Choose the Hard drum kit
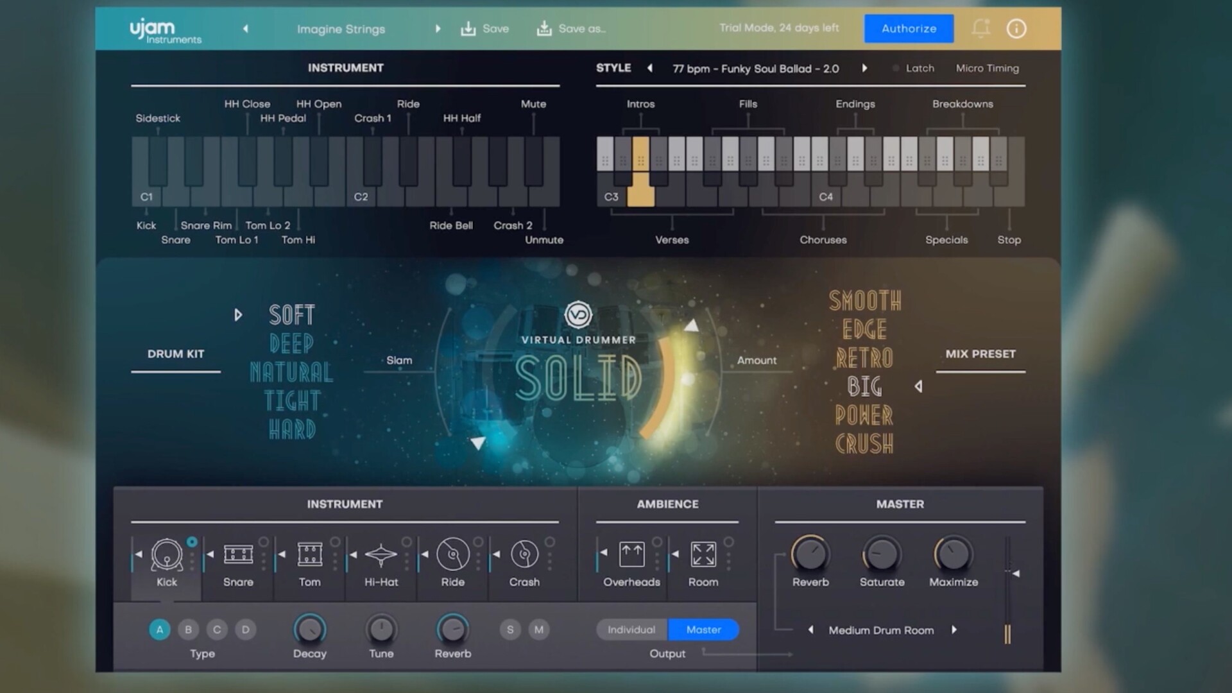The height and width of the screenshot is (693, 1232). pos(292,429)
